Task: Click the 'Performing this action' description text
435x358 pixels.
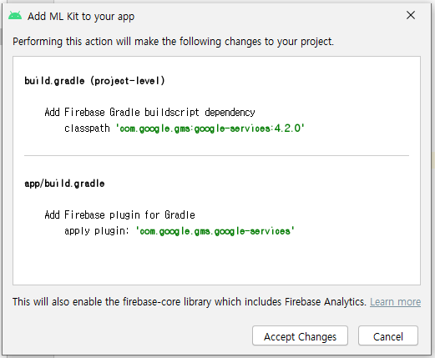Action: tap(173, 42)
